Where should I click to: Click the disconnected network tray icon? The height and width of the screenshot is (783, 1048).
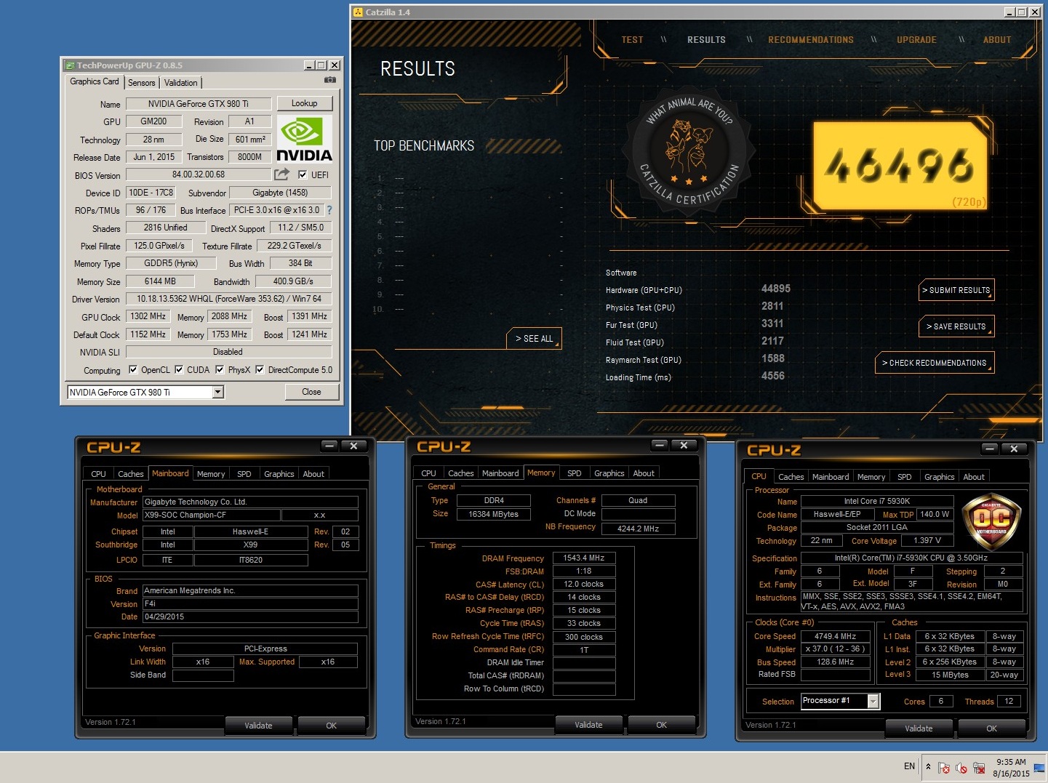[979, 768]
